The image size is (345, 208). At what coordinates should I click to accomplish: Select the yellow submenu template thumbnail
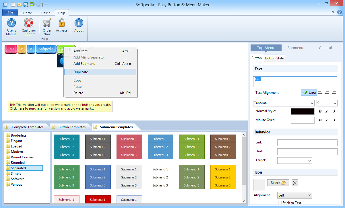pos(223,177)
